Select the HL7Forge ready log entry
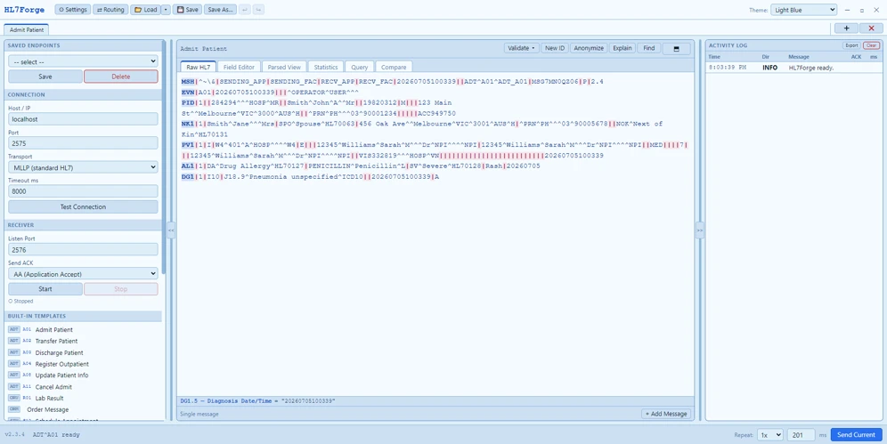 coord(793,68)
